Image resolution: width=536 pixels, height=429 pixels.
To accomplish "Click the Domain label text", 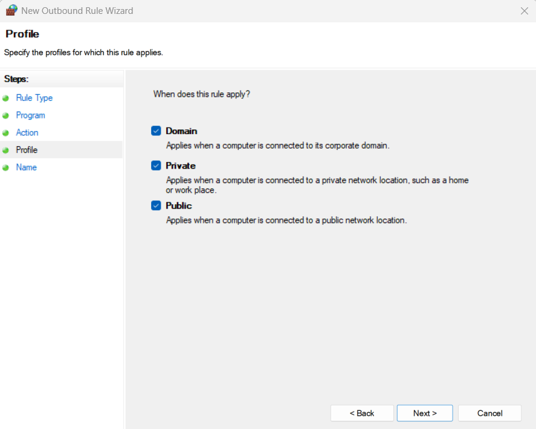I will pyautogui.click(x=181, y=131).
